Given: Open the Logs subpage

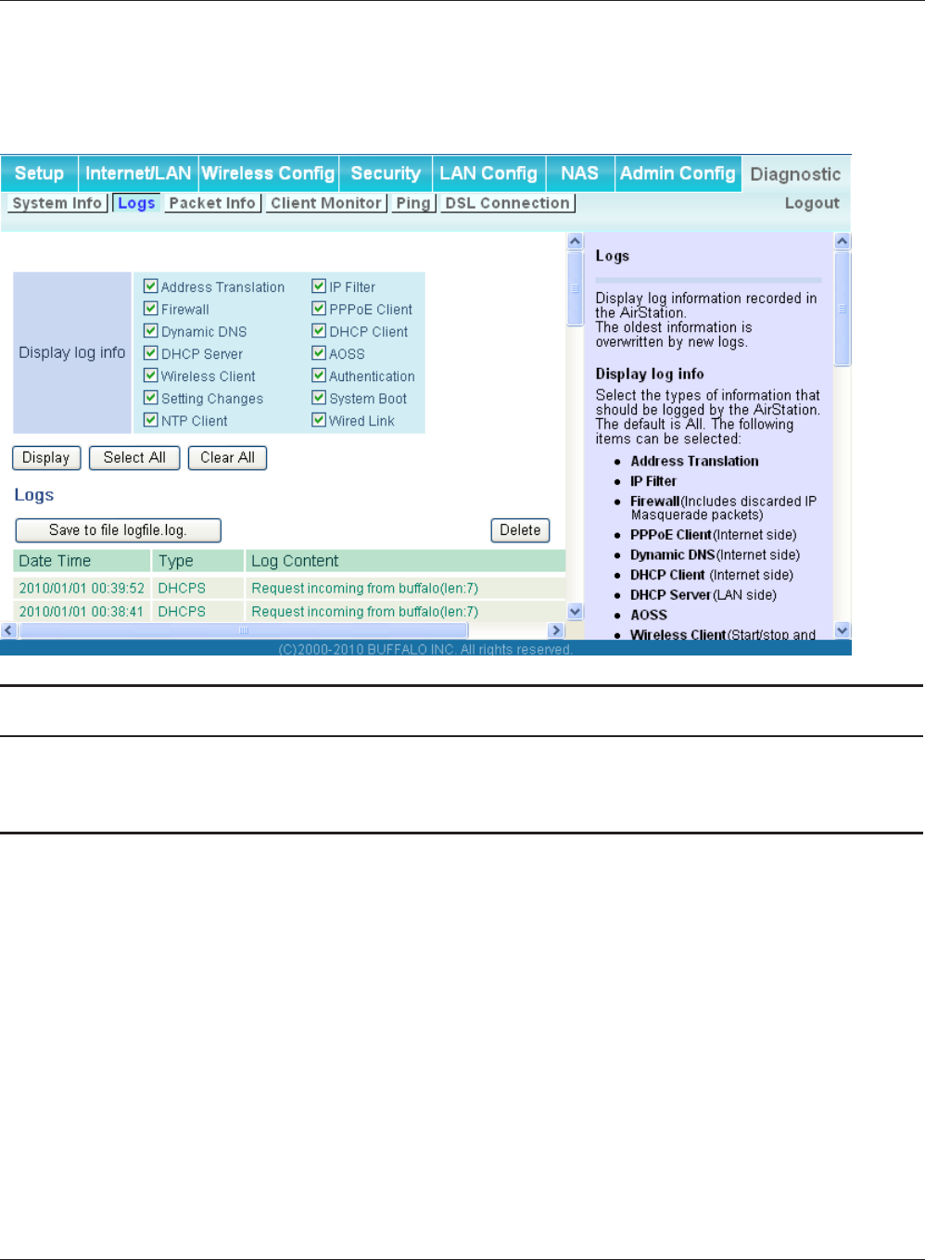Looking at the screenshot, I should point(136,203).
